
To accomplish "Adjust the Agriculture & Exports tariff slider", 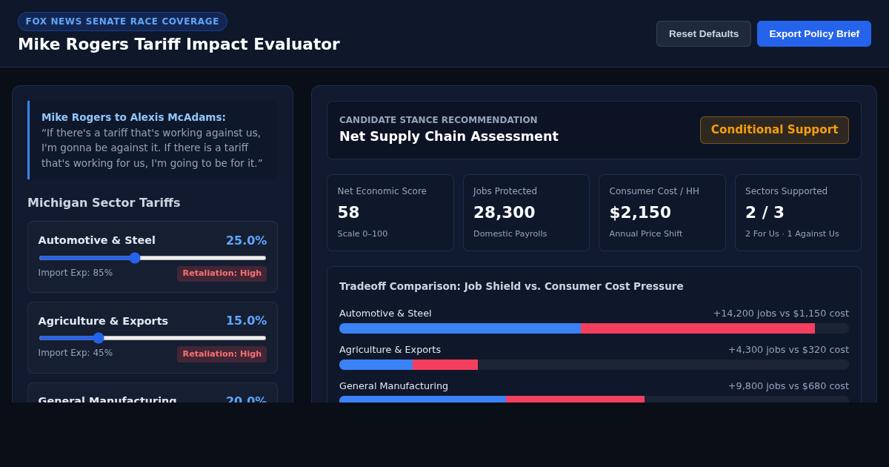I will tap(153, 338).
